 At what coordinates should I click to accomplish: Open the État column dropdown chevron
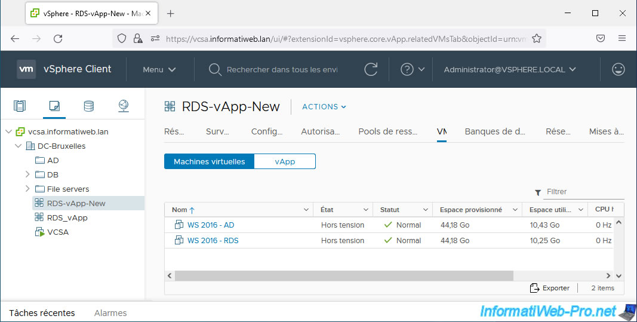(x=365, y=210)
